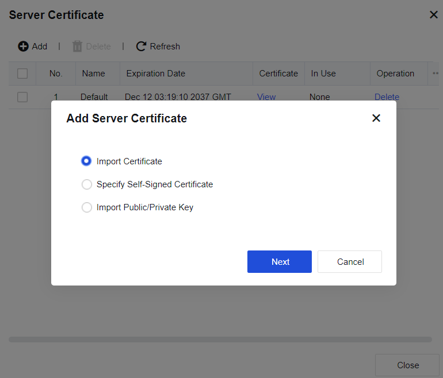Click the horizontal scrollbar
The width and height of the screenshot is (443, 378).
click(x=220, y=340)
